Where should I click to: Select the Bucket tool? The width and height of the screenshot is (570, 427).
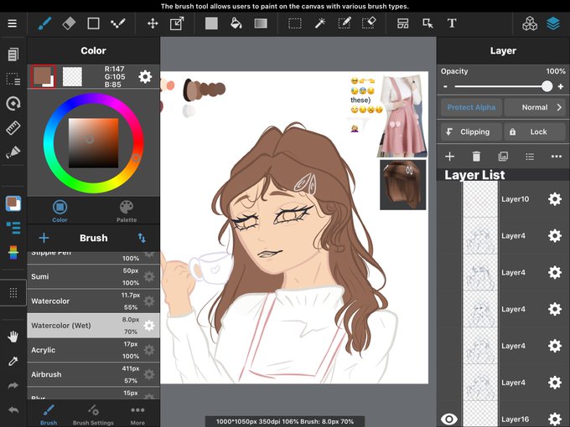coord(236,23)
